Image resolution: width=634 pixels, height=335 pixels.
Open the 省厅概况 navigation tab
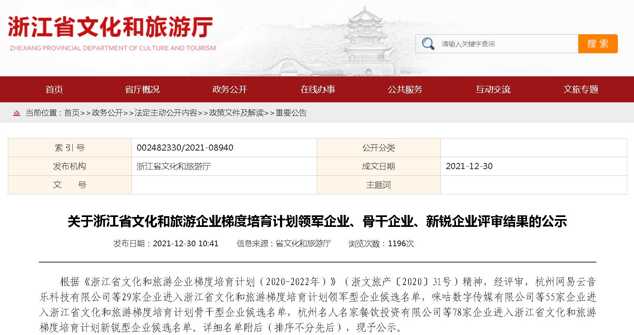(142, 90)
